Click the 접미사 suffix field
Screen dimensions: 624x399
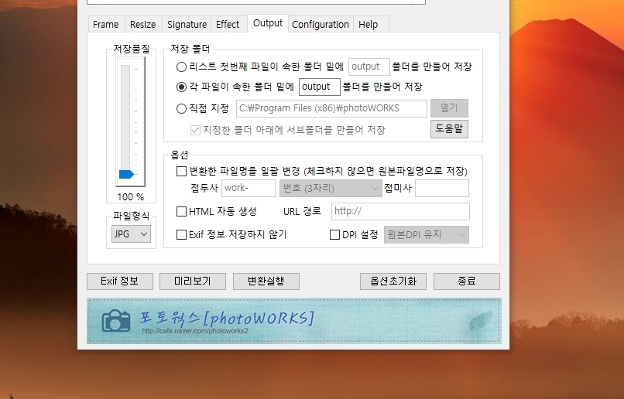[x=442, y=188]
